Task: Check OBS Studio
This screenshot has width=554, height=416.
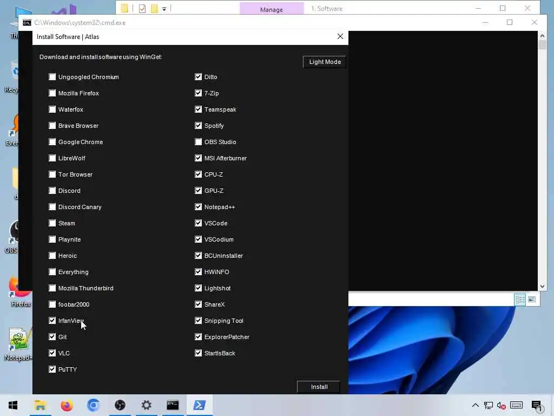Action: [x=198, y=142]
